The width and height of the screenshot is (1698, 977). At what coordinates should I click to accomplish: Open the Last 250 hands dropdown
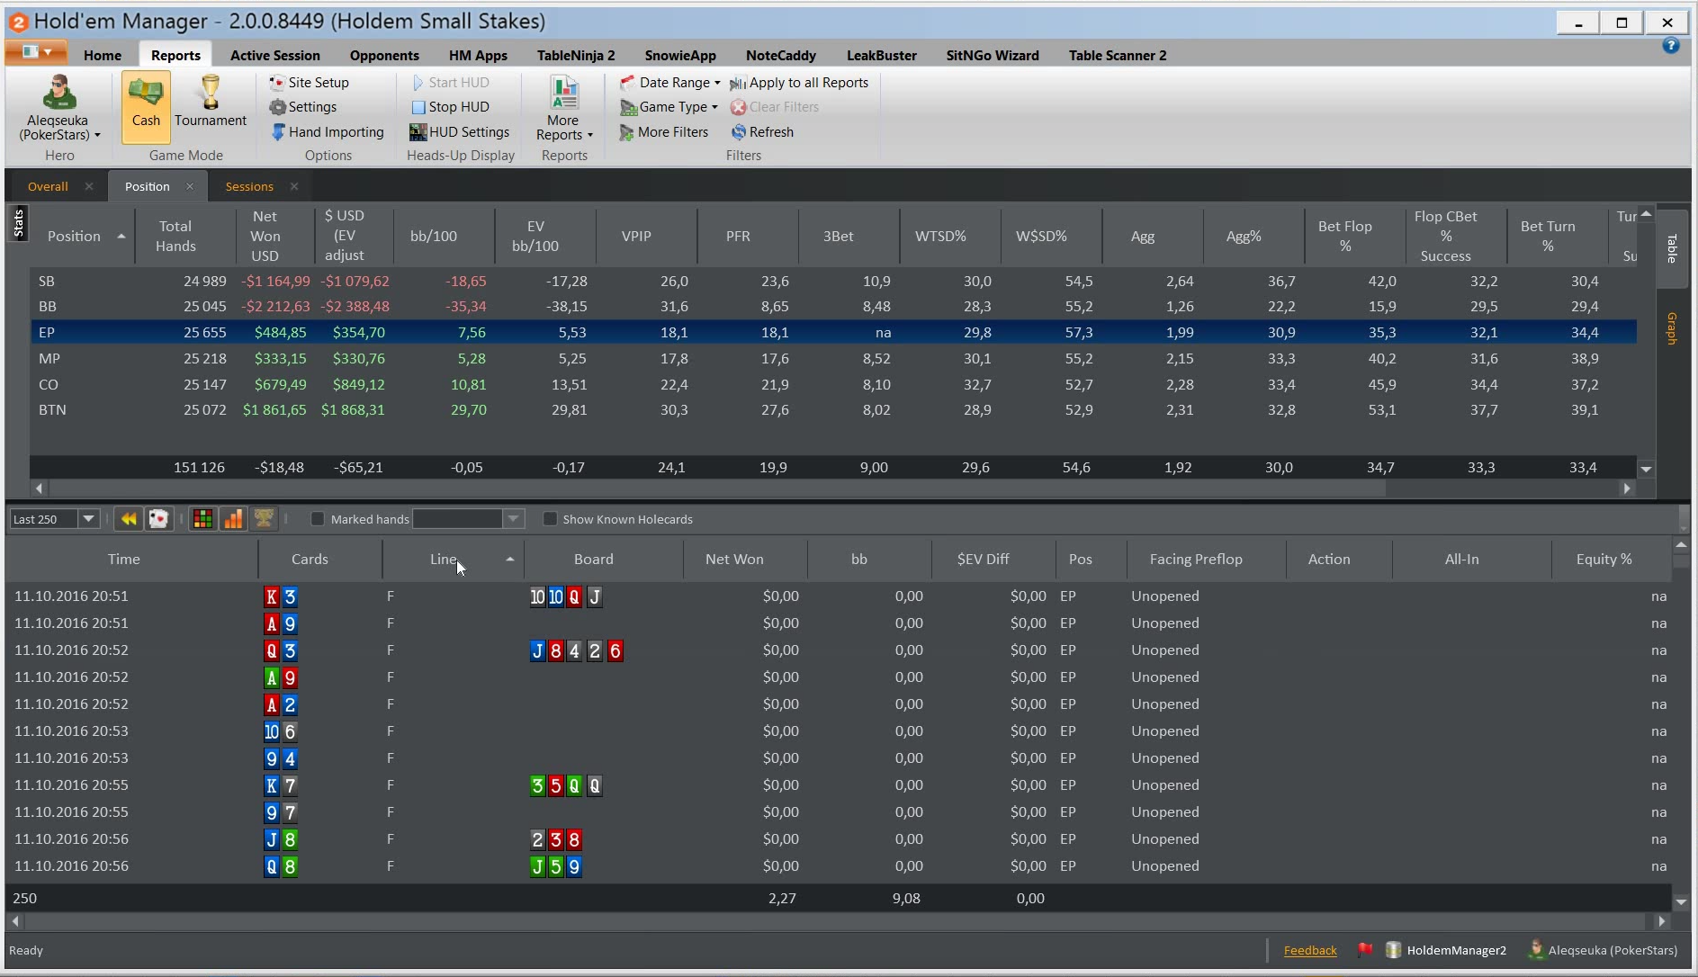[88, 519]
